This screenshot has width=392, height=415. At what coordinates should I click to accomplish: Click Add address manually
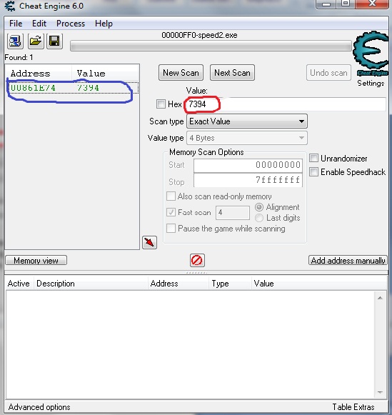click(348, 261)
